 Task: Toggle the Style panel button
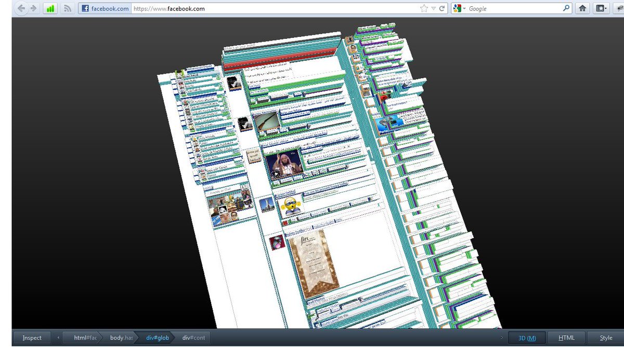[606, 338]
